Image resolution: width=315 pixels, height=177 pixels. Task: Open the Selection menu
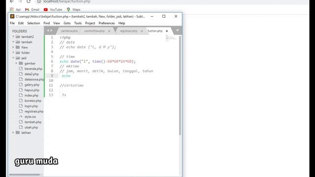coord(33,23)
